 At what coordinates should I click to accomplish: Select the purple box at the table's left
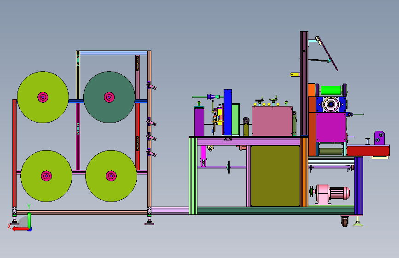(199, 121)
